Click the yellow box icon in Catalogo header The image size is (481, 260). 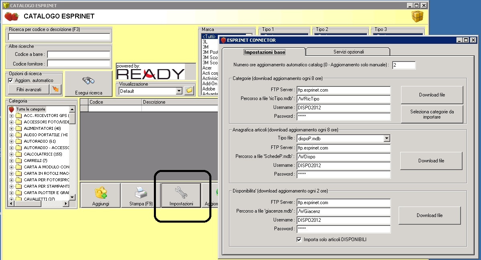pos(418,16)
